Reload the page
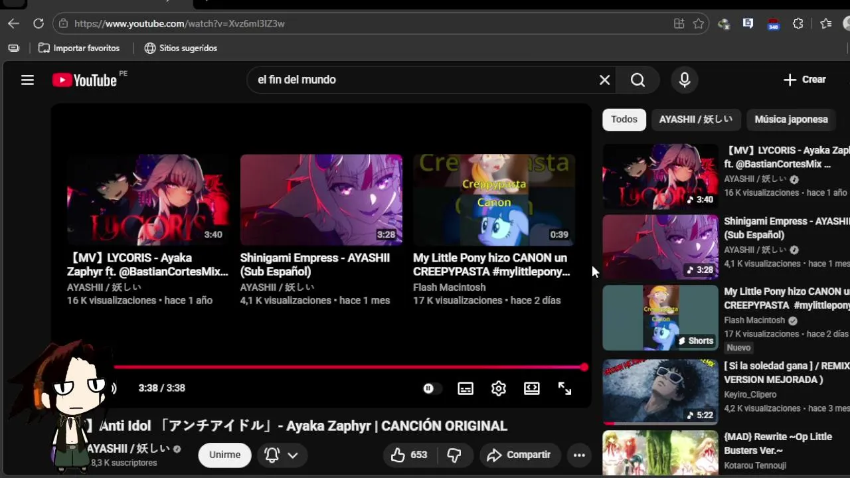This screenshot has height=478, width=850. pos(39,24)
